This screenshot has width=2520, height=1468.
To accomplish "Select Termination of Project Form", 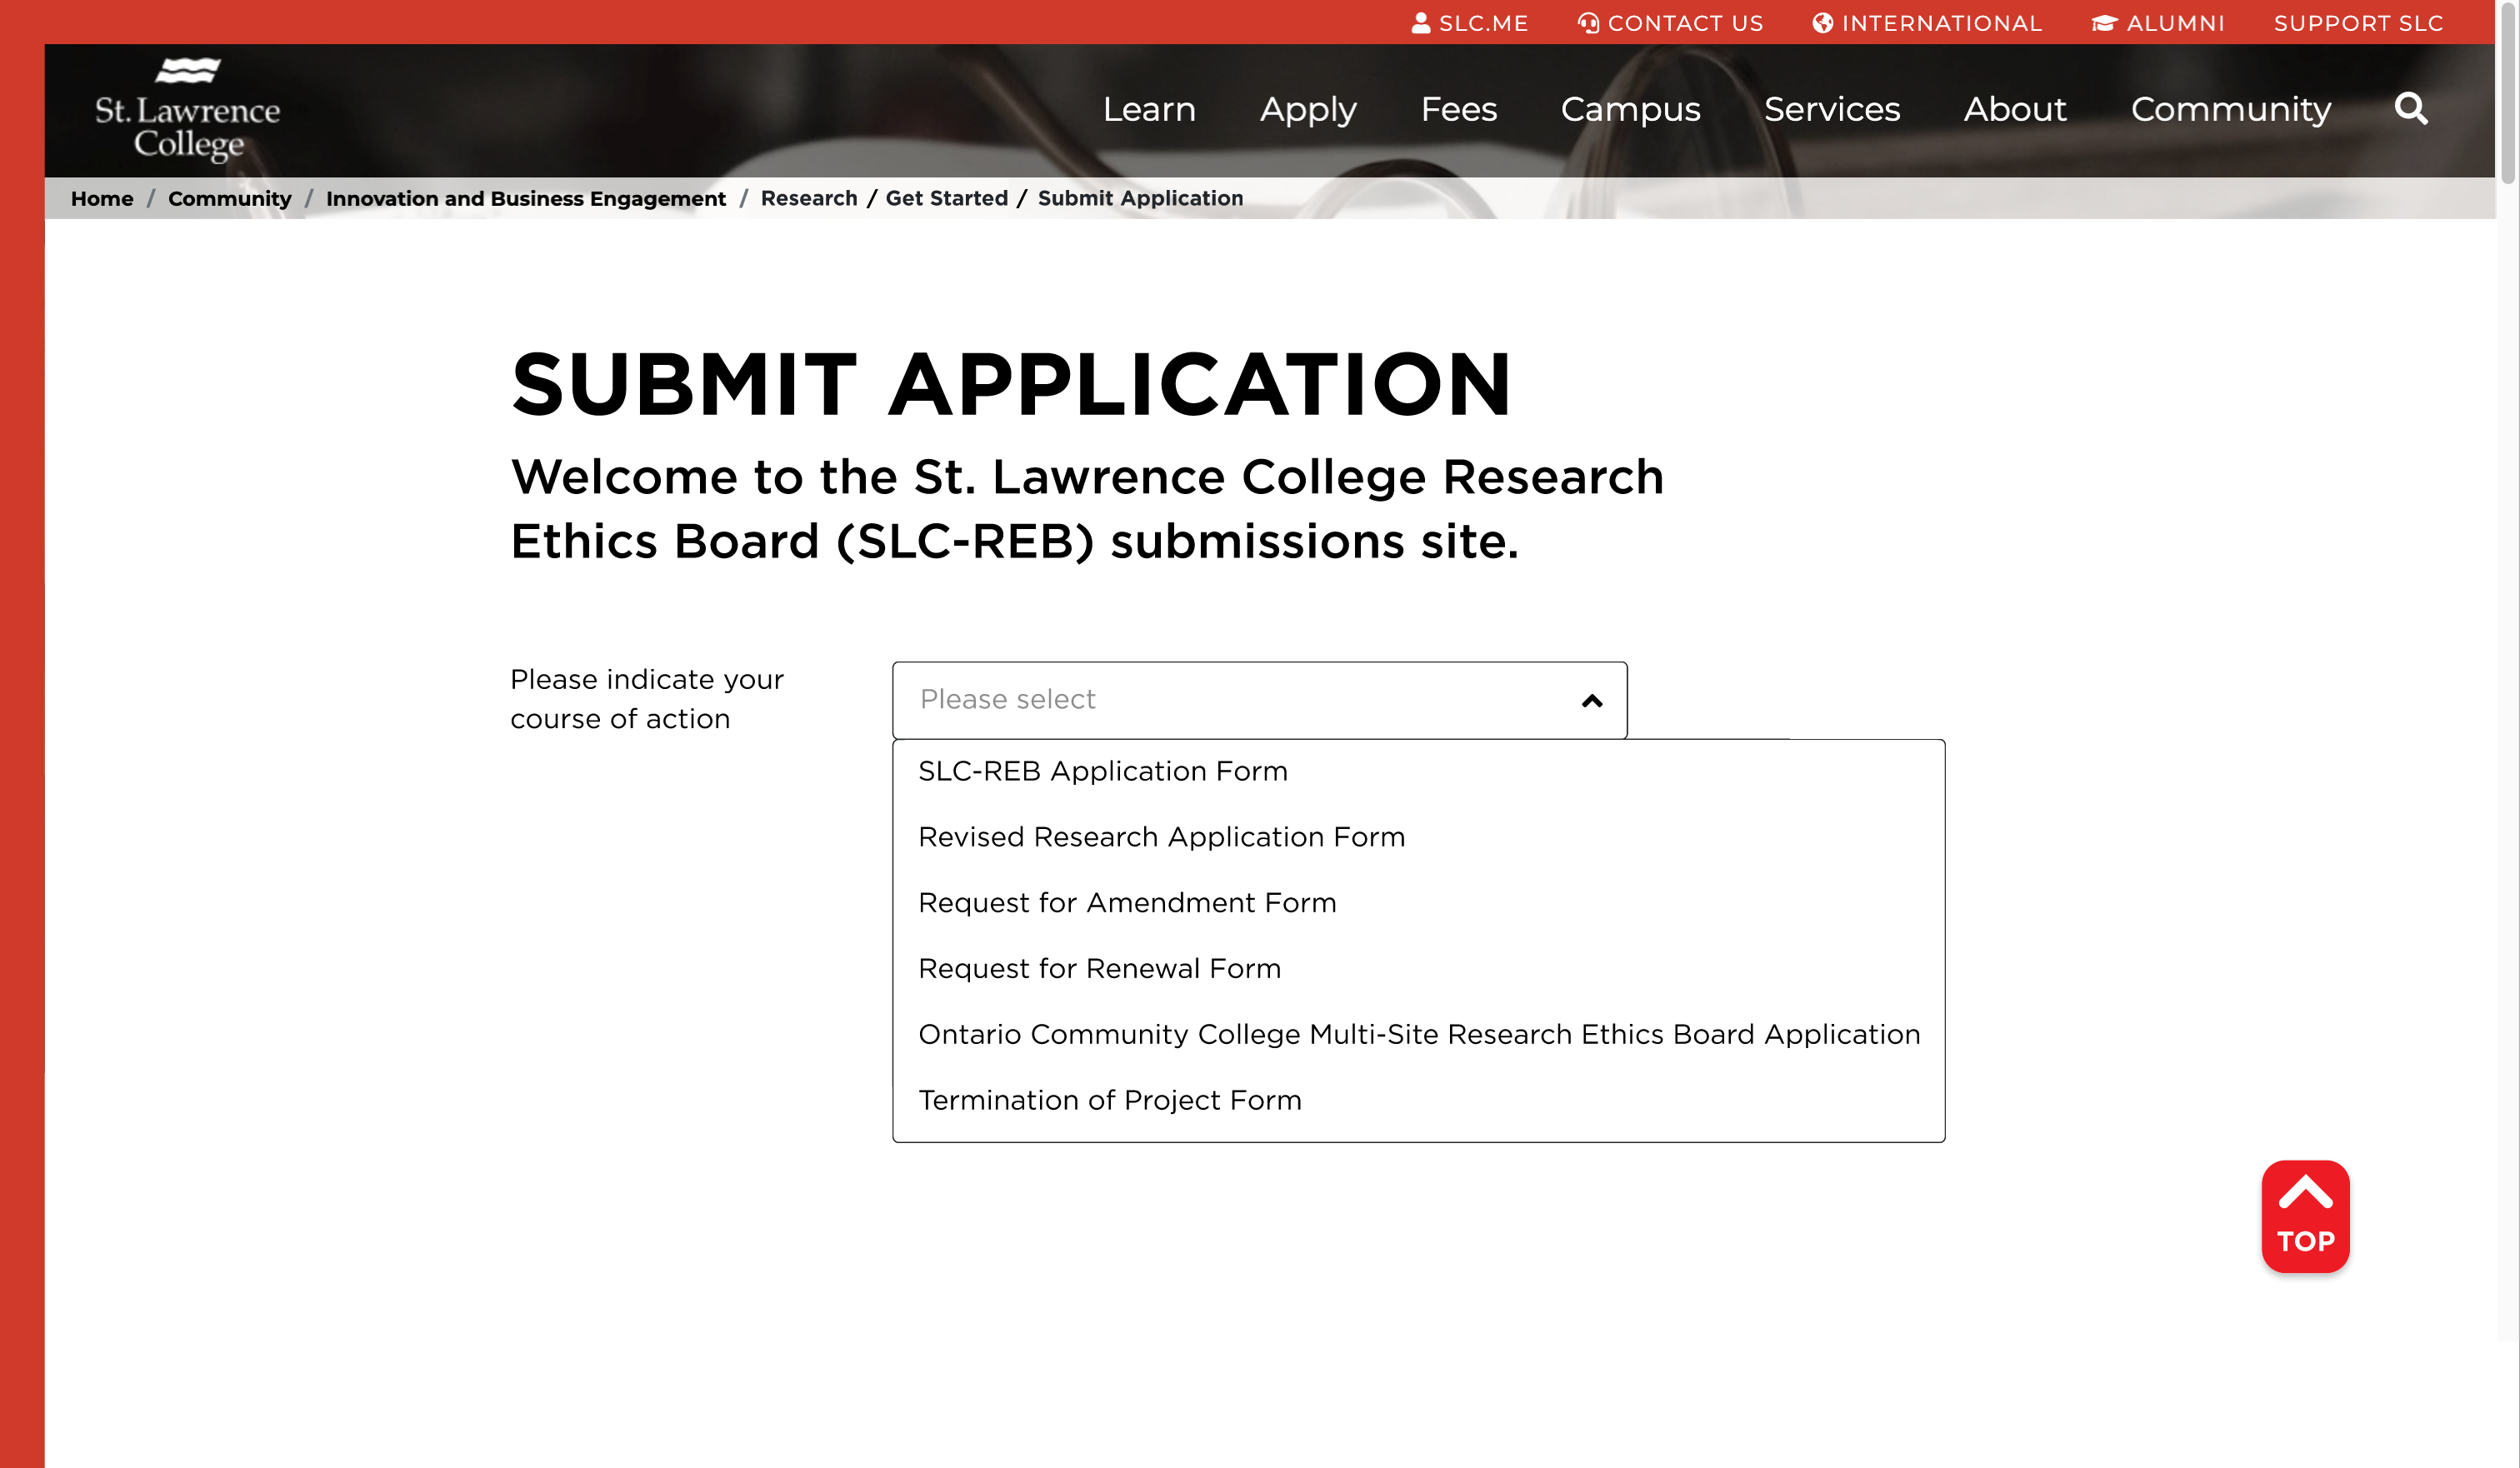I will click(1109, 1100).
